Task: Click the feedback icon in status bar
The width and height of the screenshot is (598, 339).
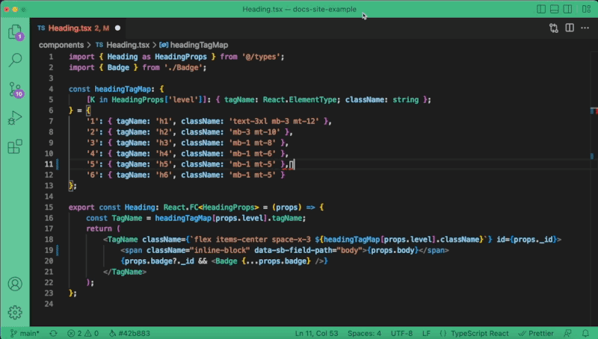Action: tap(567, 333)
